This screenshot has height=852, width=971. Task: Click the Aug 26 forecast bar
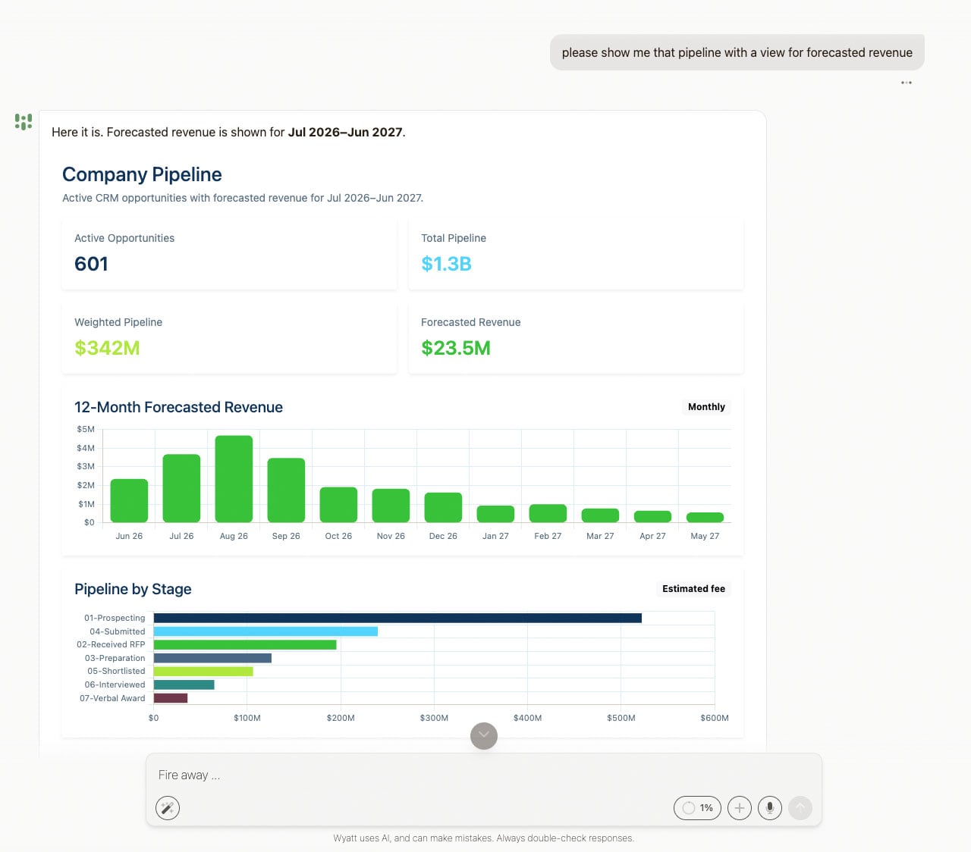tap(234, 479)
